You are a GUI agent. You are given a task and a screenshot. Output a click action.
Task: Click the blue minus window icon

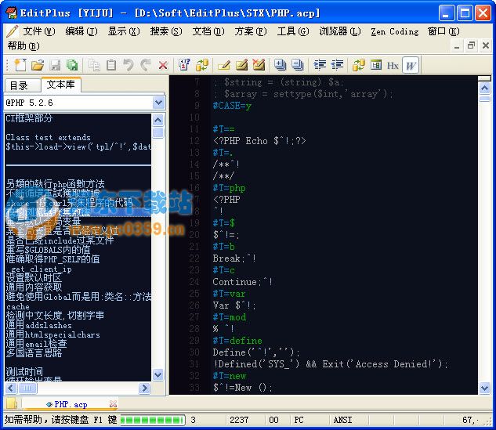(x=297, y=65)
